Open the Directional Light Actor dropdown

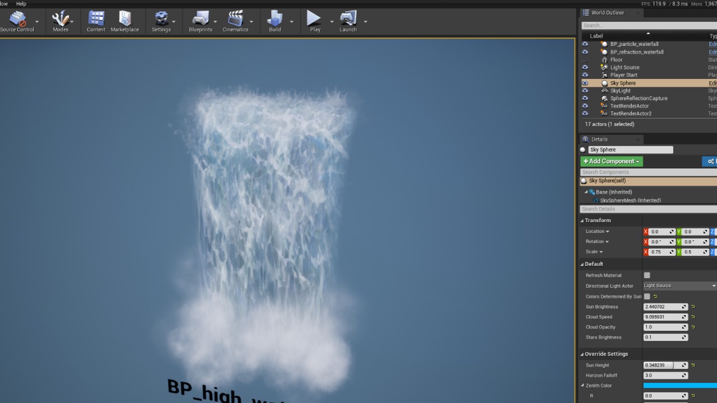coord(679,285)
